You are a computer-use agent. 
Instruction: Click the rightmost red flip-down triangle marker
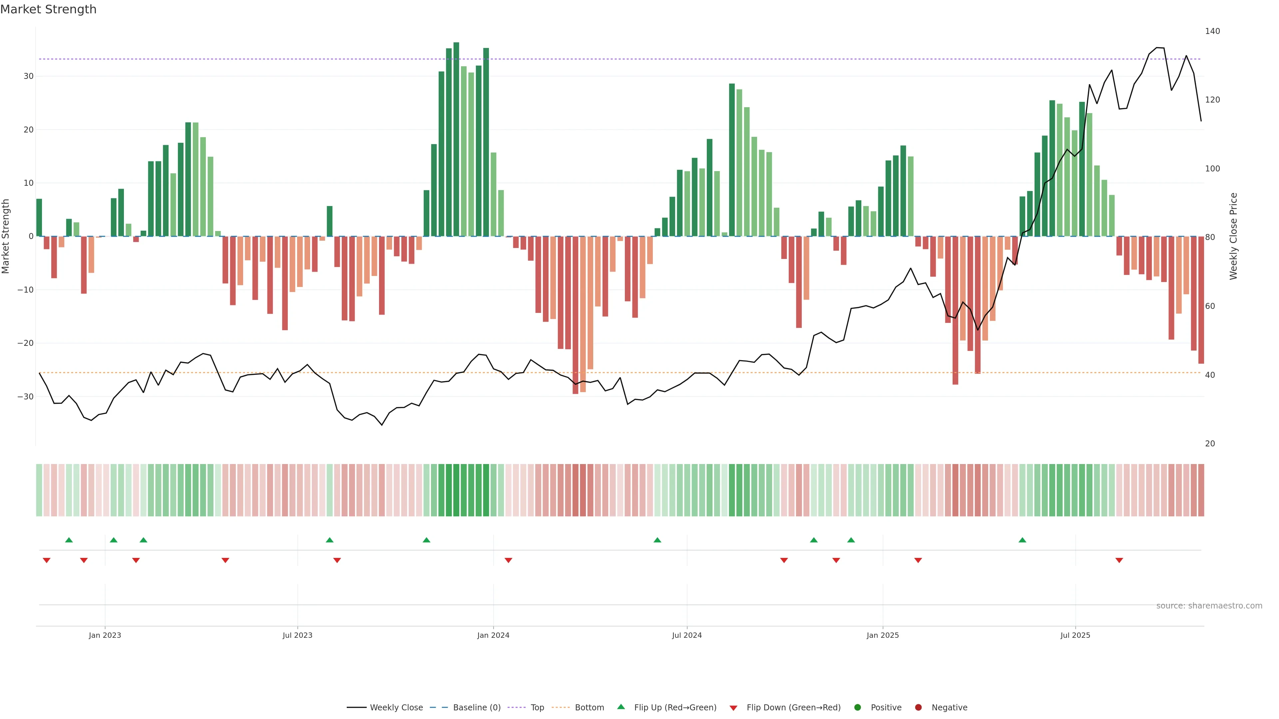[1119, 560]
